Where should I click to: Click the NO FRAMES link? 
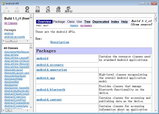(x=86, y=26)
